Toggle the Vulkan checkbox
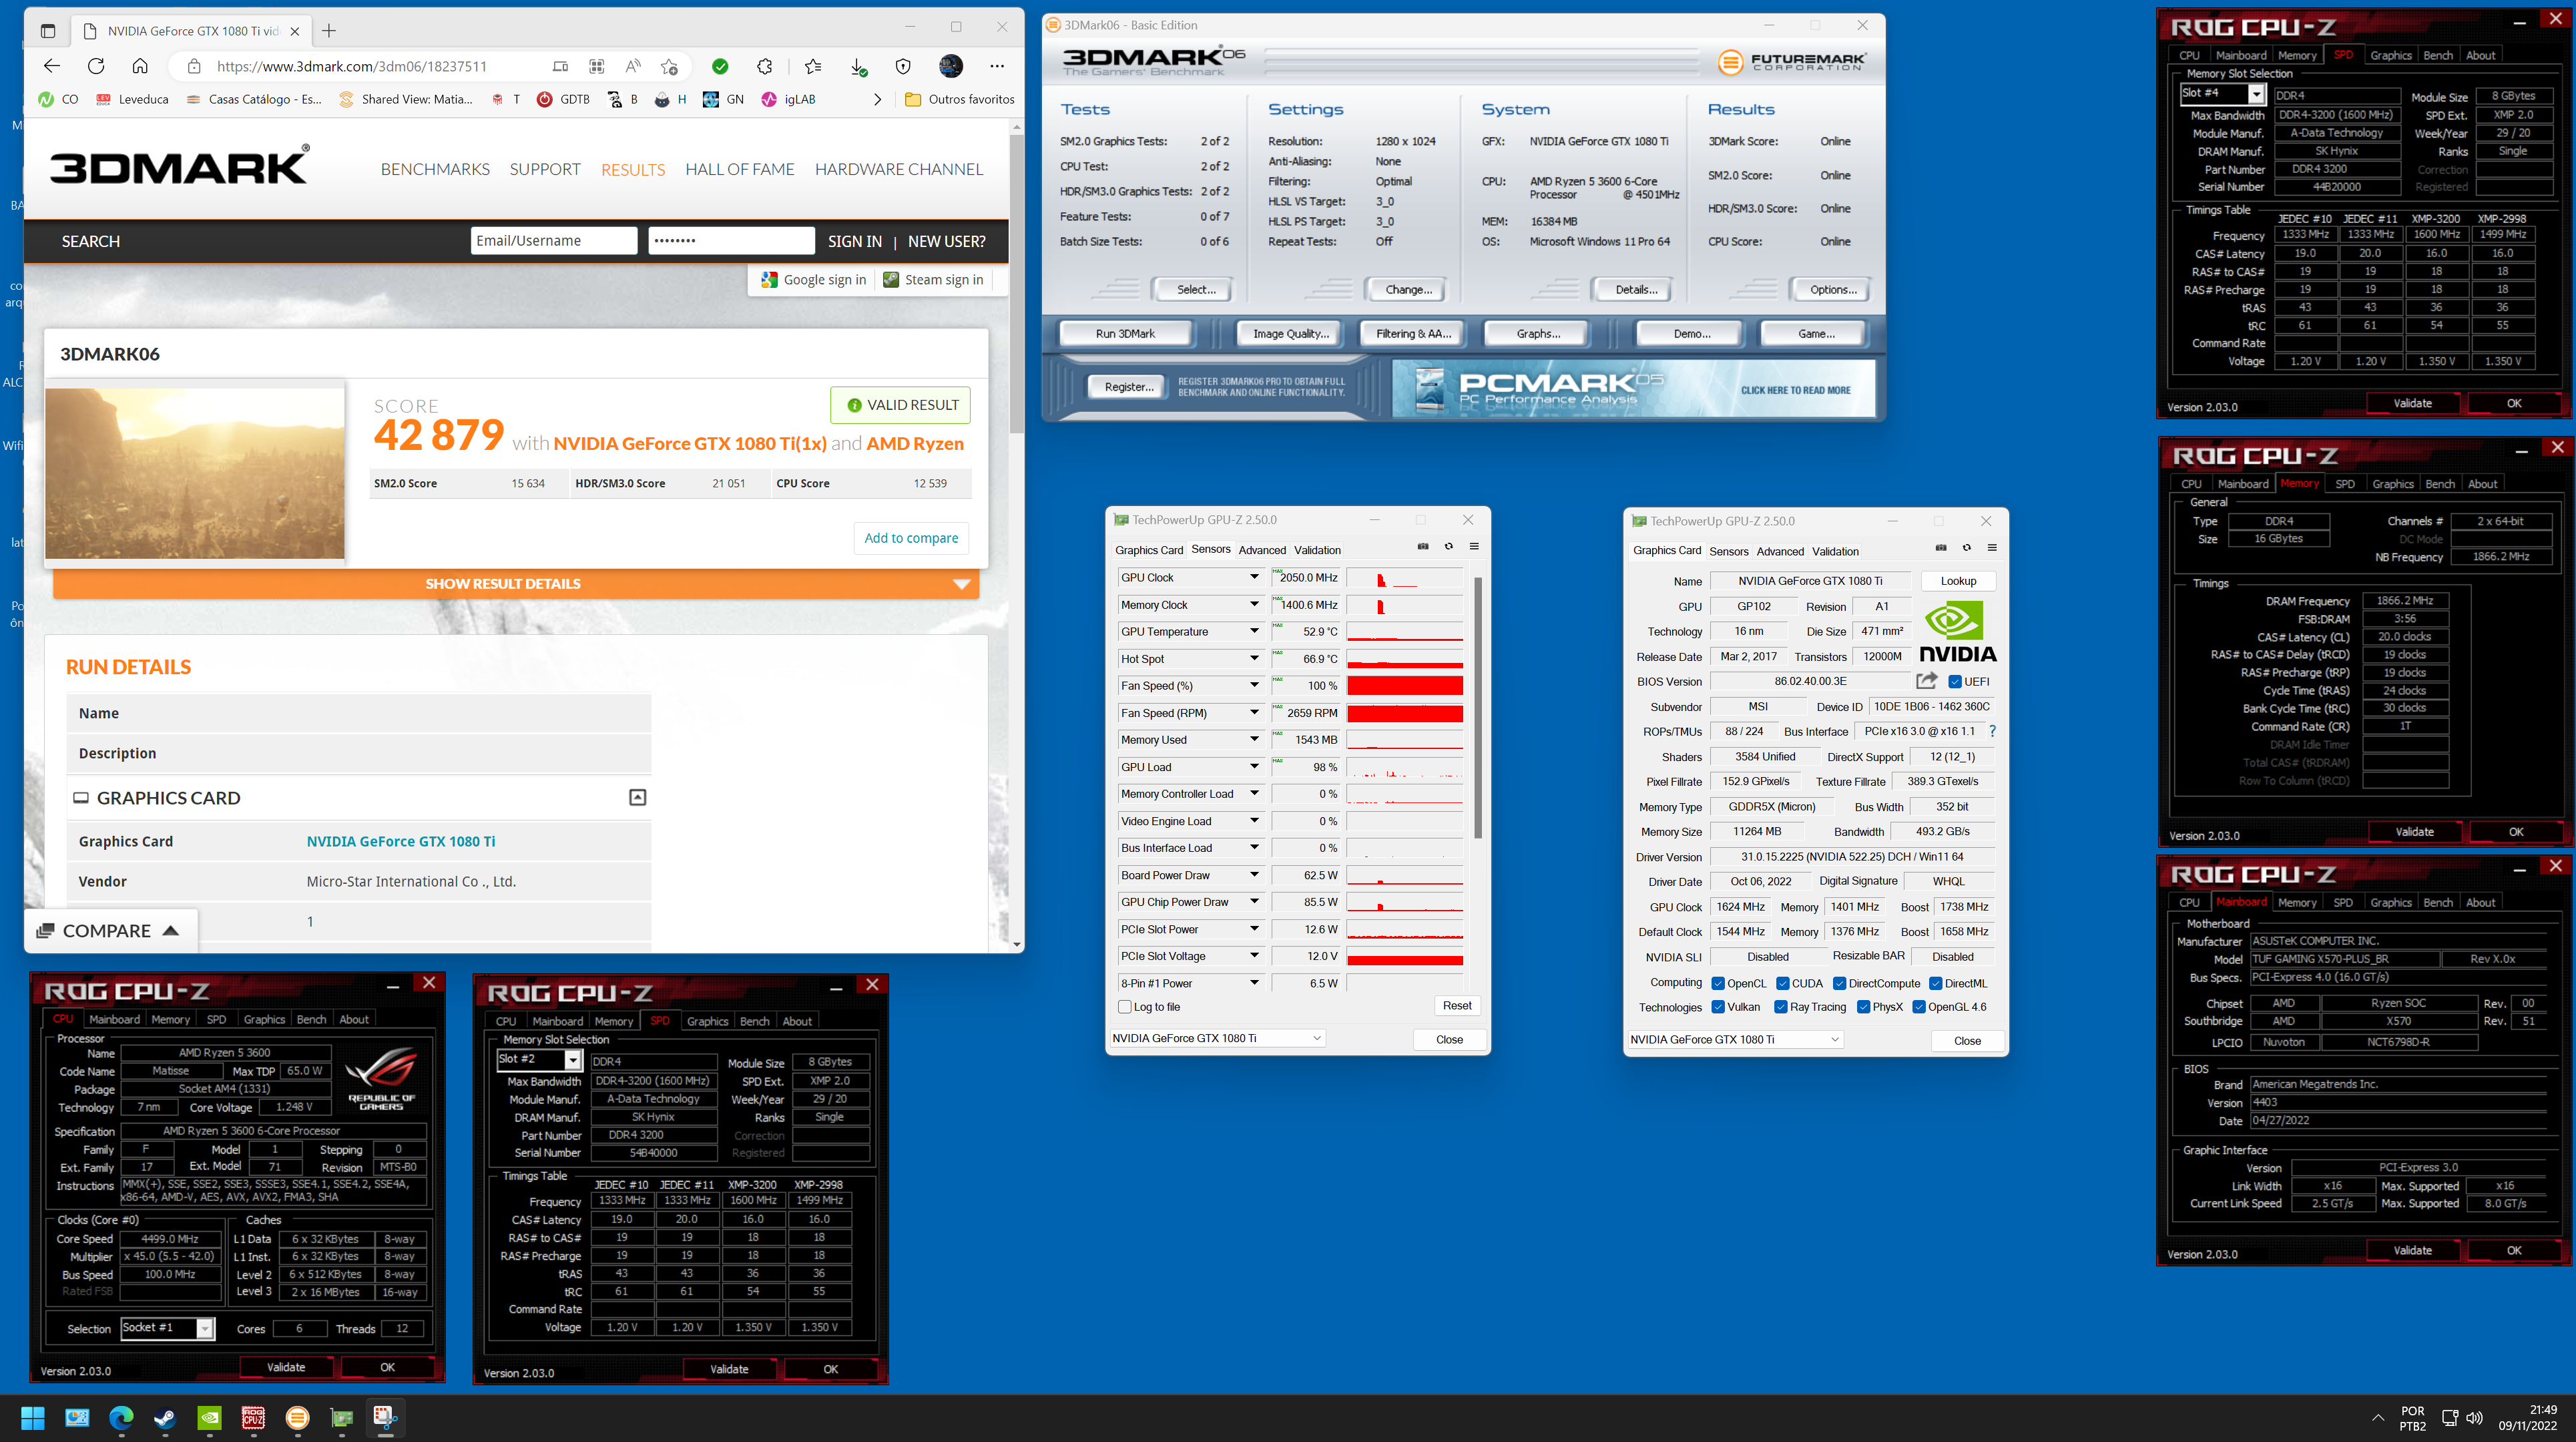The image size is (2576, 1442). 1718,1007
